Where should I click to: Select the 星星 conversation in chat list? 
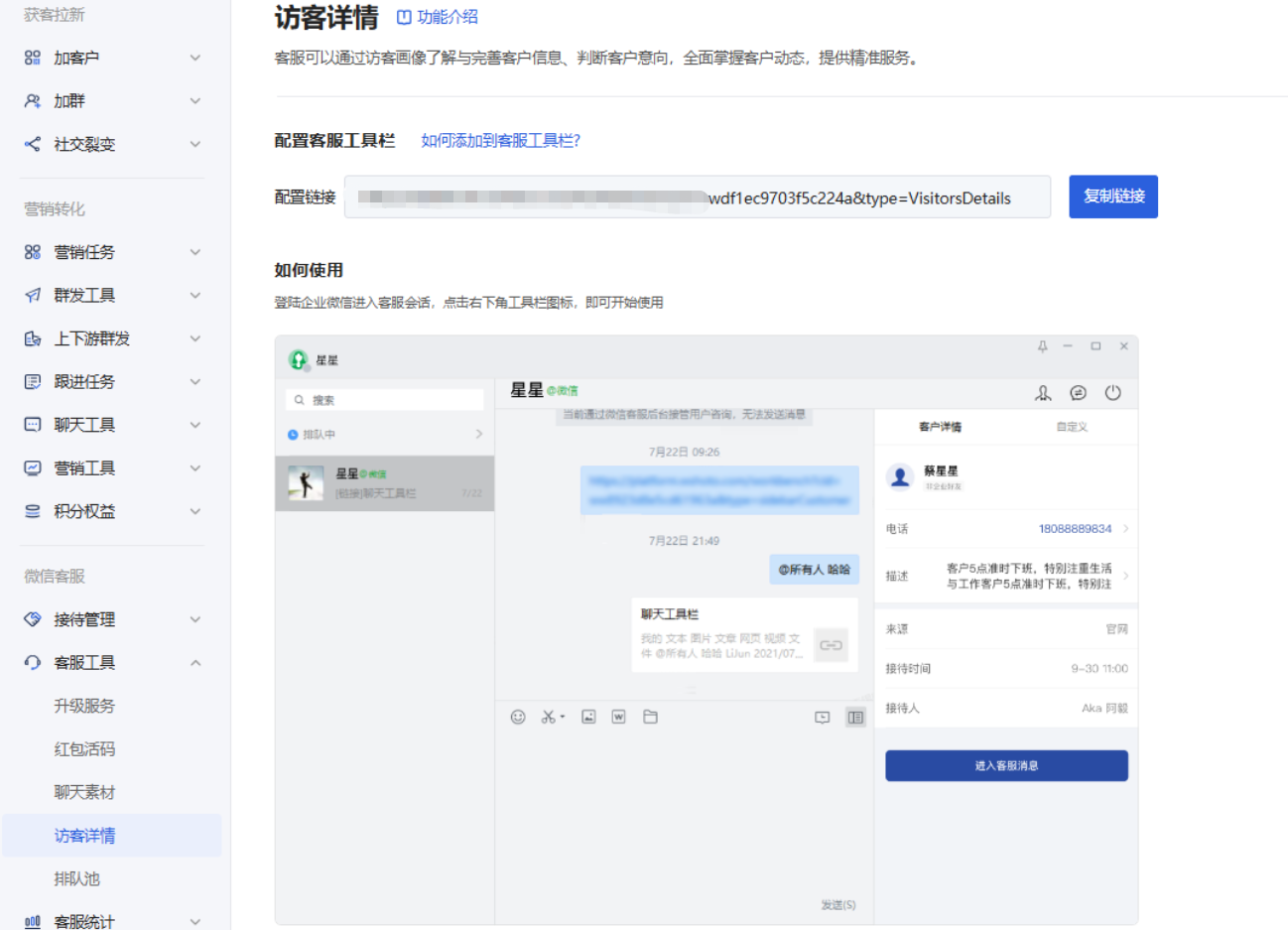[385, 483]
